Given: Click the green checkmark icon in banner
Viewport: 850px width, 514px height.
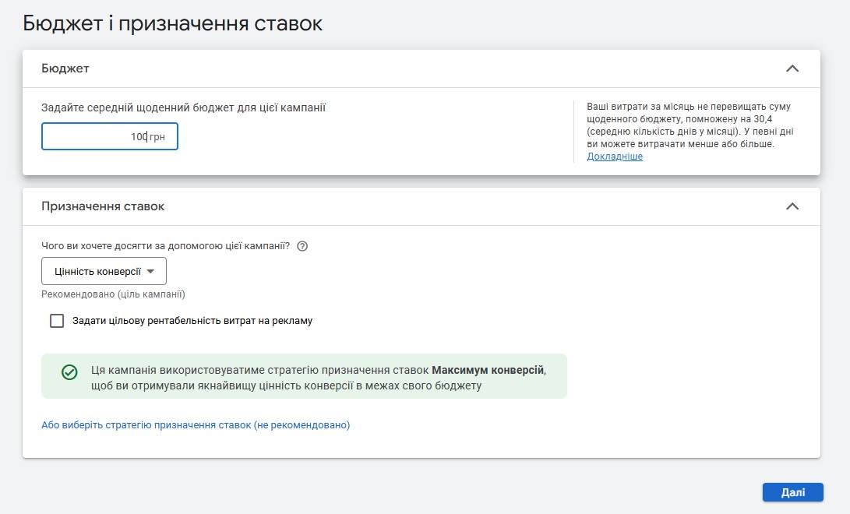Looking at the screenshot, I should click(x=69, y=372).
